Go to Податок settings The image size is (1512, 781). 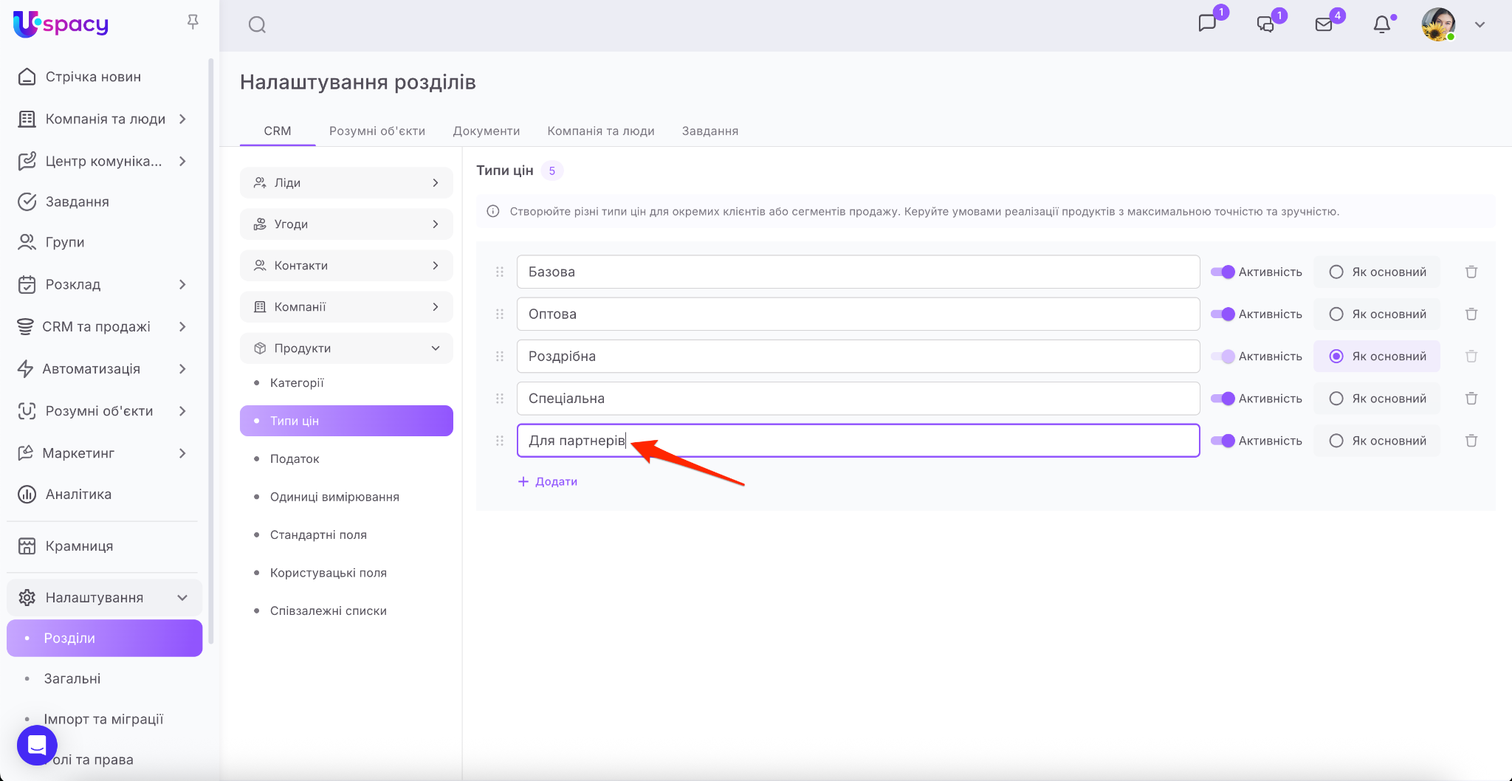(x=295, y=459)
